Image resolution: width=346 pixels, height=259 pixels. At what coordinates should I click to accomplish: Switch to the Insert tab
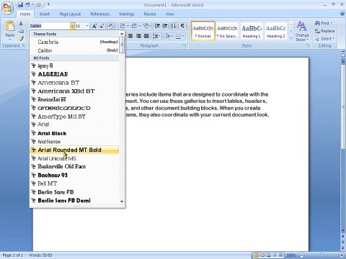click(45, 14)
